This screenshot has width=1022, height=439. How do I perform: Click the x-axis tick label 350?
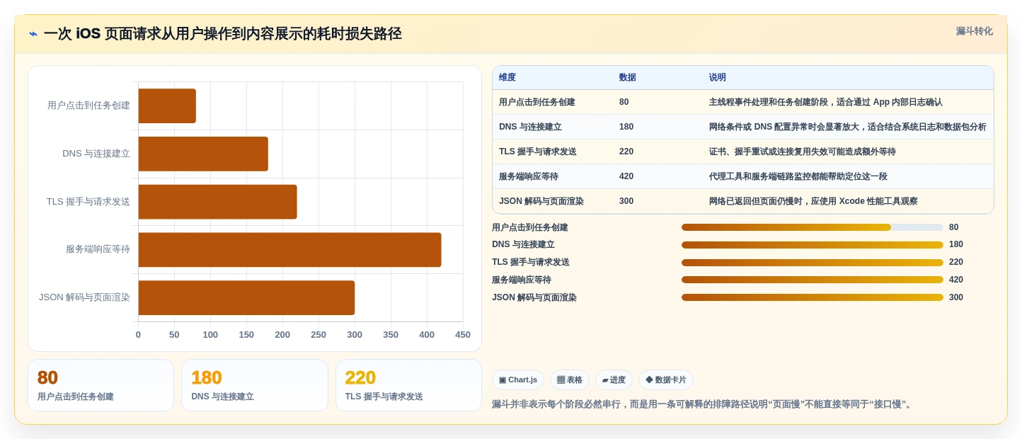391,335
